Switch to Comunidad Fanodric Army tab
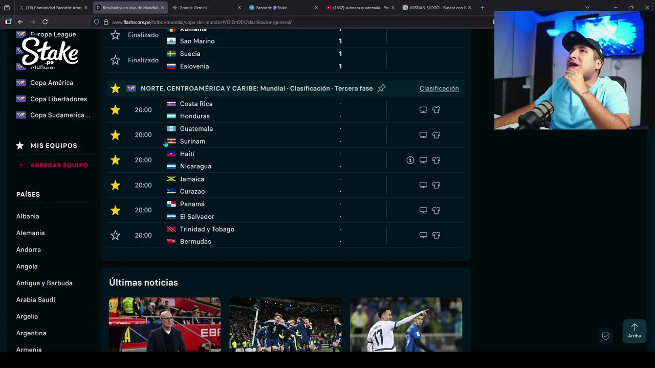This screenshot has height=368, width=655. point(52,8)
